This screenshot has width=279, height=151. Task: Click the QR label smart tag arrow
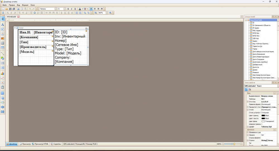point(86,29)
